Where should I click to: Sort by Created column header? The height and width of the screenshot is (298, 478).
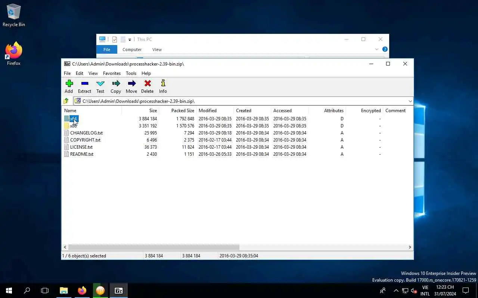tap(252, 111)
